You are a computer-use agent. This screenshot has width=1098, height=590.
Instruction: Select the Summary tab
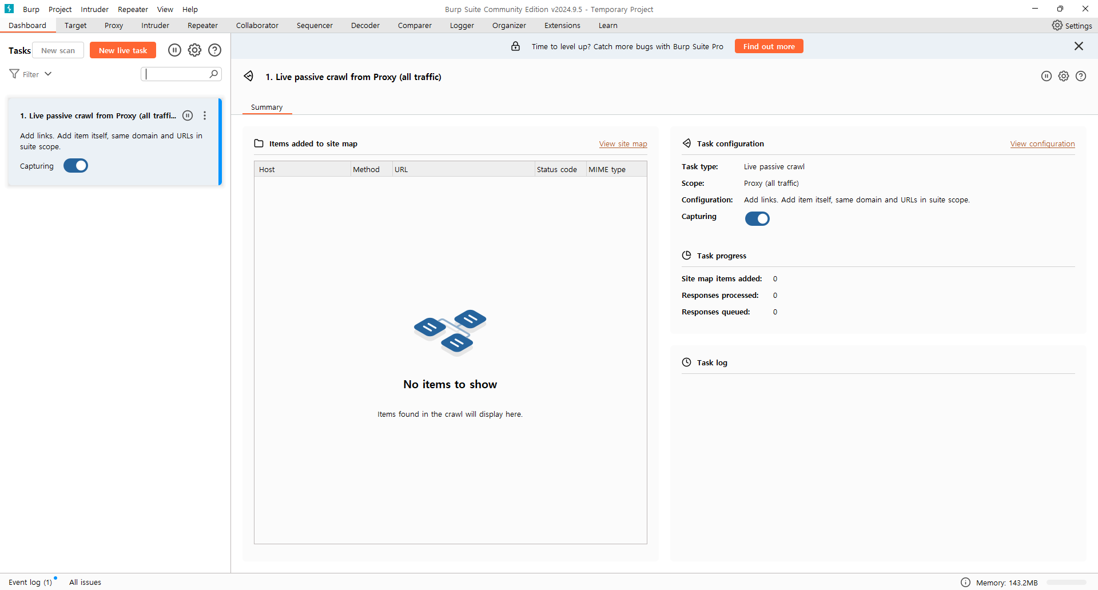(266, 107)
